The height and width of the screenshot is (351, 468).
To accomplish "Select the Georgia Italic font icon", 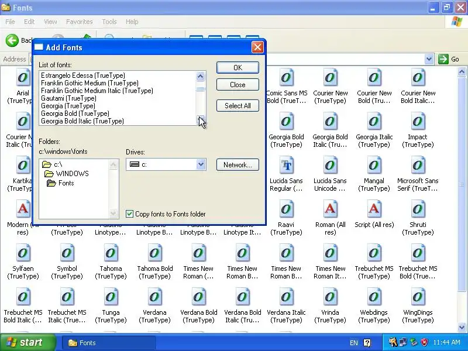I will pyautogui.click(x=374, y=122).
